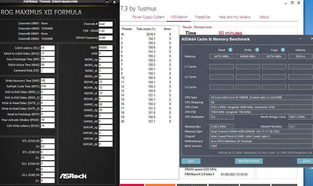Click the Command Rate (CR) field
Screen dimensions: 313x186
[48, 70]
